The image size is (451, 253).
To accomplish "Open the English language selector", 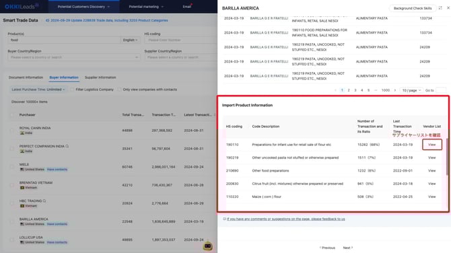I will [131, 40].
